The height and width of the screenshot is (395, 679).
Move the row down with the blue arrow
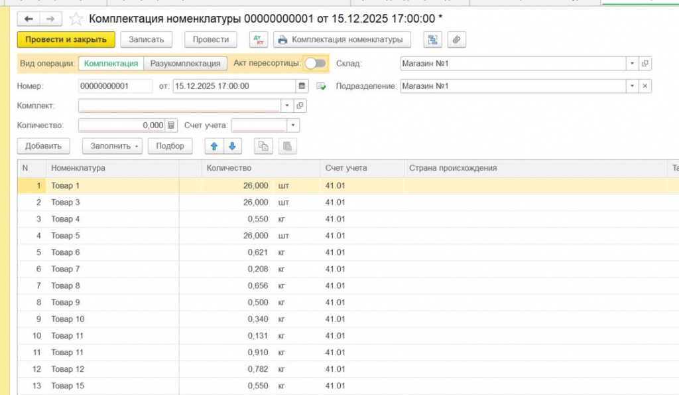[x=232, y=146]
